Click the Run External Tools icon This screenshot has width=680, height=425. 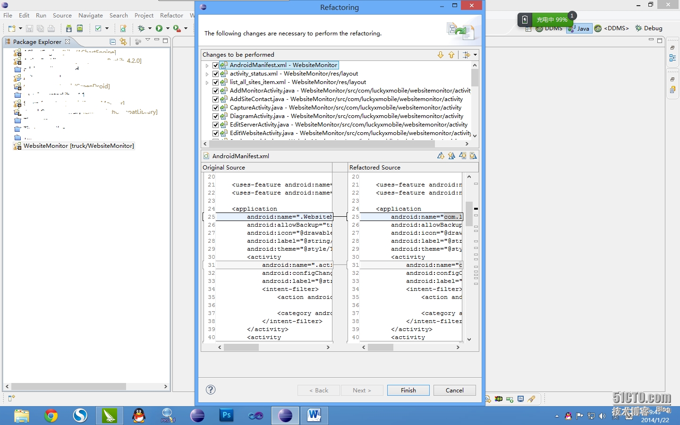[x=177, y=28]
